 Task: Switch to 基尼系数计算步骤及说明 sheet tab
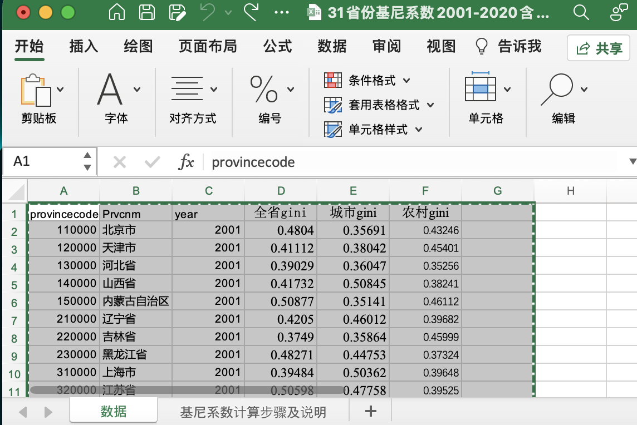253,412
